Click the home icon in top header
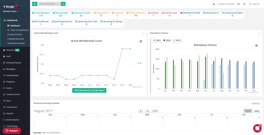This screenshot has width=264, height=135. pyautogui.click(x=244, y=4)
